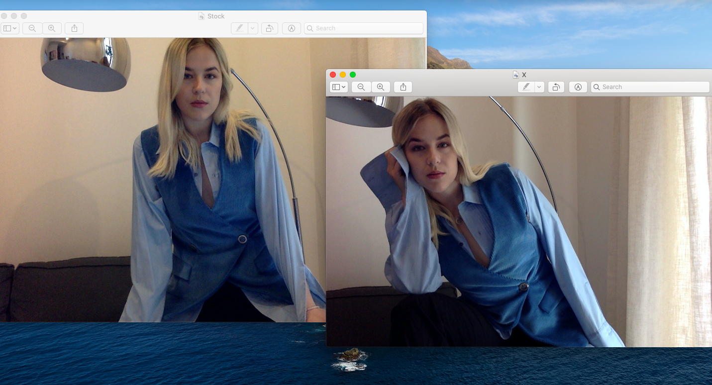Select highlight pen tool in X window
Screen dimensions: 712x385
[x=526, y=87]
